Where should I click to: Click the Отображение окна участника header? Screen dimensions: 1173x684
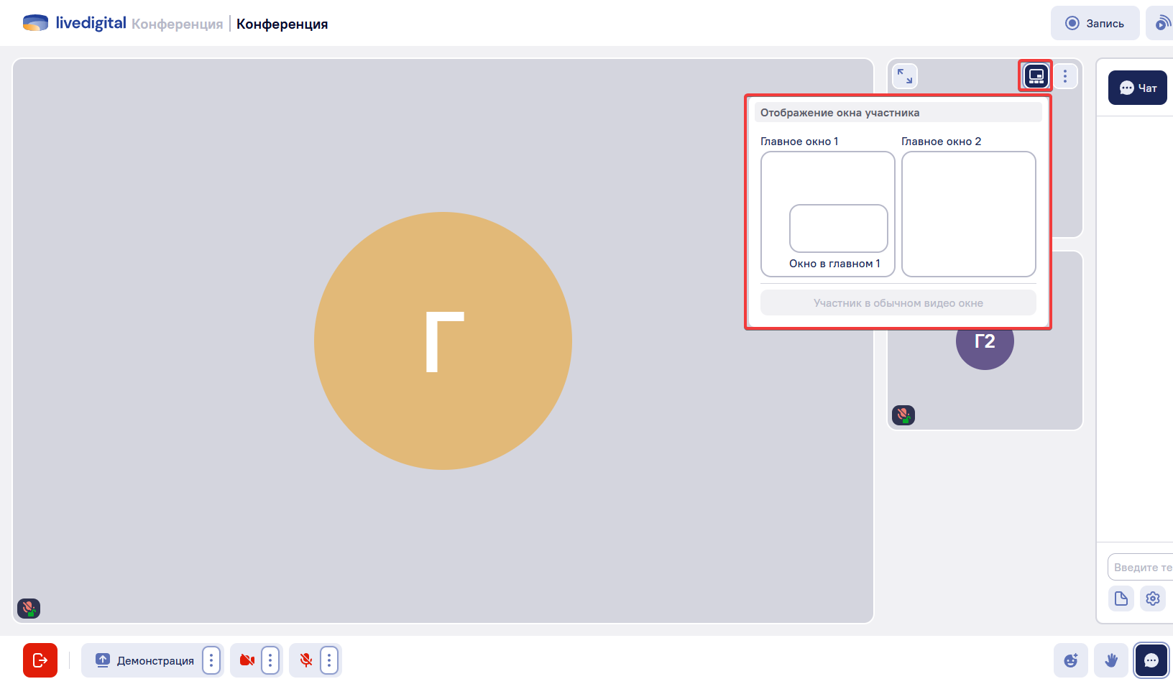pyautogui.click(x=898, y=112)
